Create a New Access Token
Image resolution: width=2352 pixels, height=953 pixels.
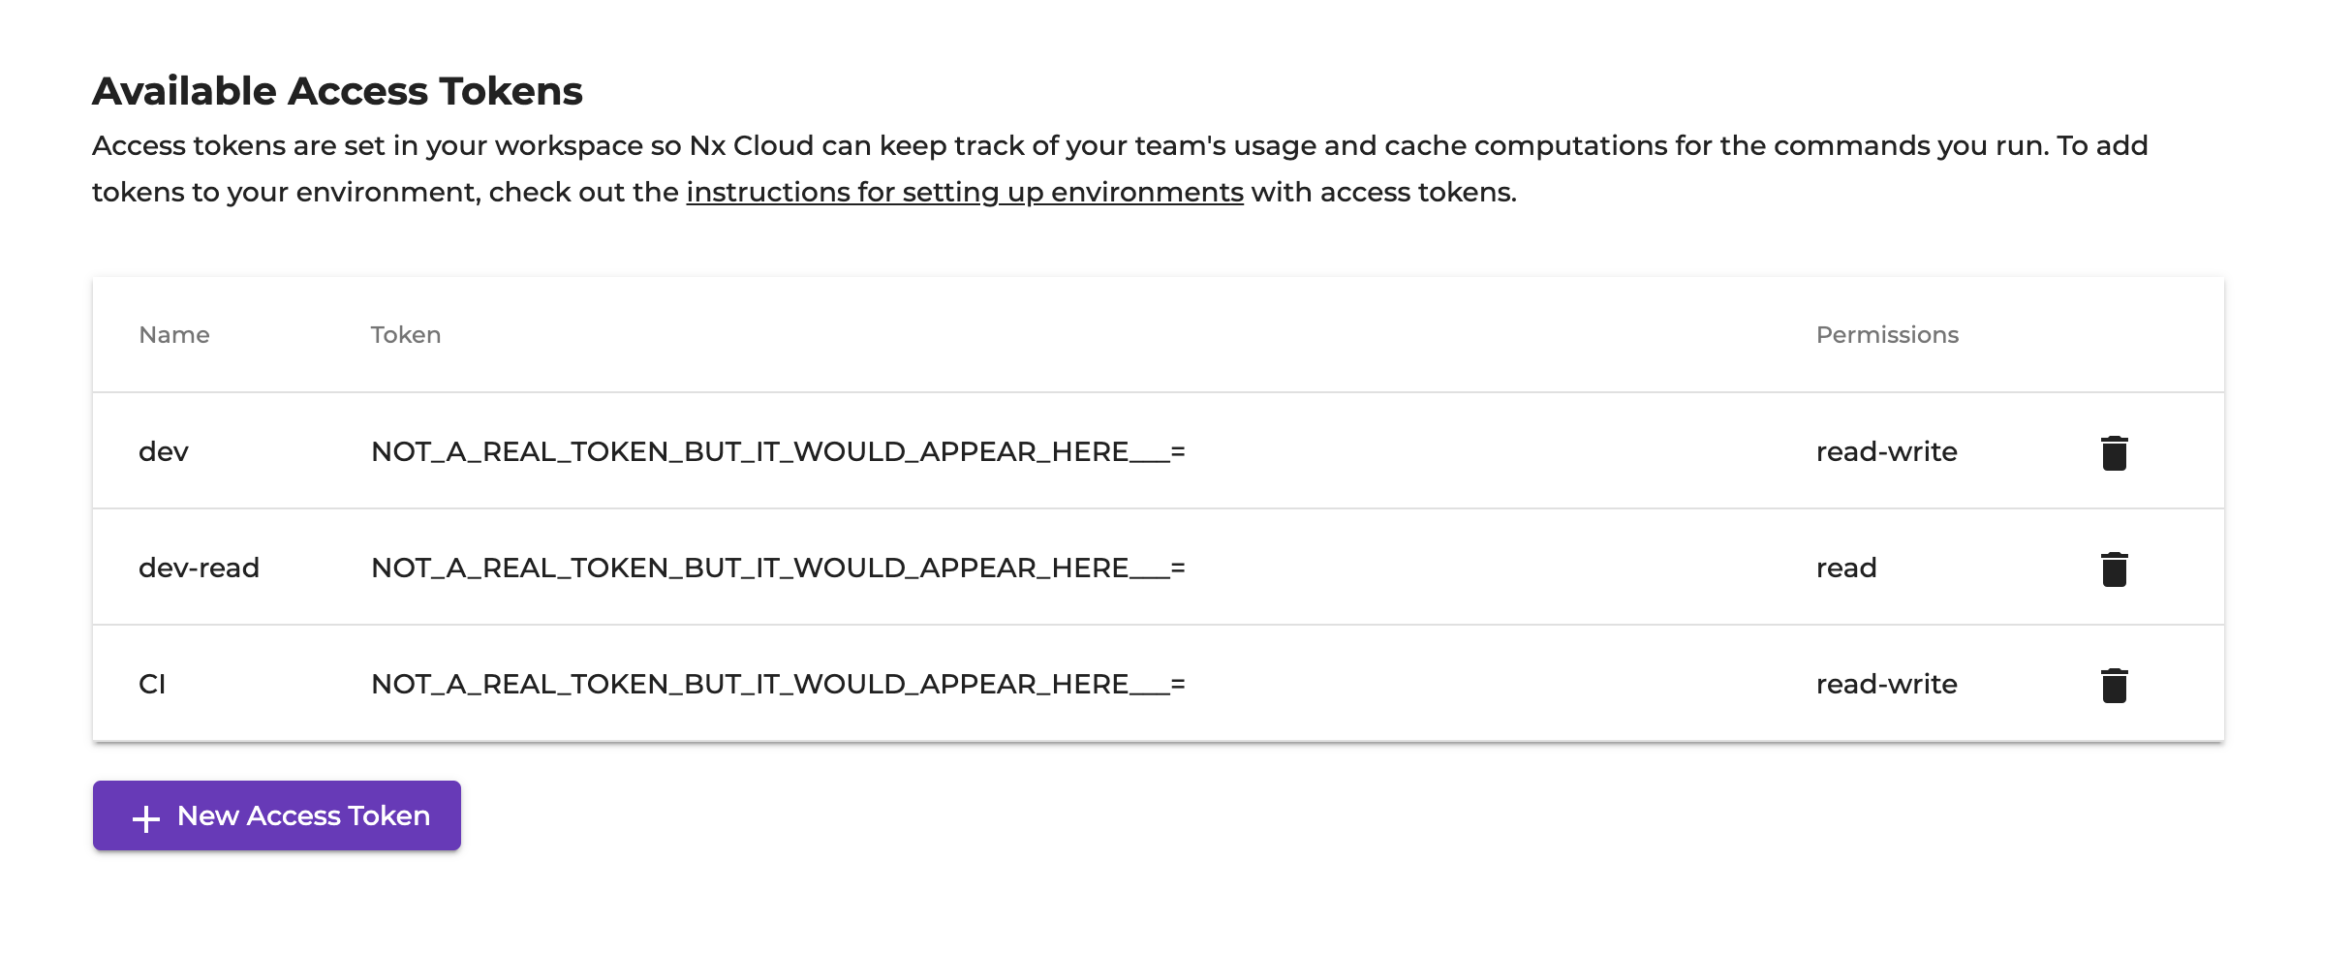coord(302,816)
